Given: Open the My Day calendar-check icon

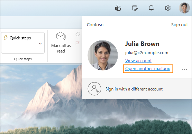Looking at the screenshot, I should point(135,8).
